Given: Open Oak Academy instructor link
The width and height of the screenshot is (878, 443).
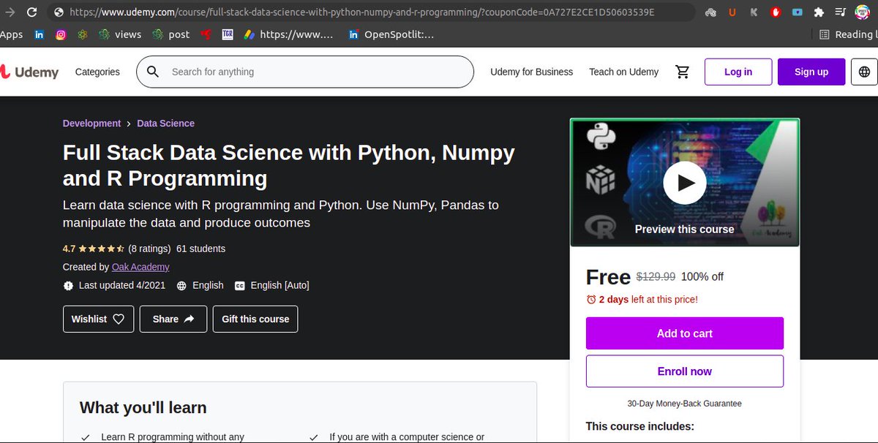Looking at the screenshot, I should click(140, 267).
